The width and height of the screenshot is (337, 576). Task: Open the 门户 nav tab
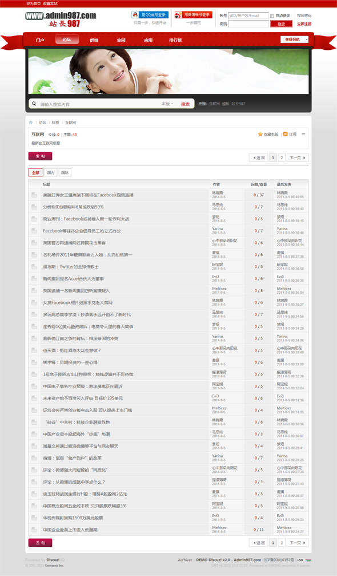(x=40, y=40)
